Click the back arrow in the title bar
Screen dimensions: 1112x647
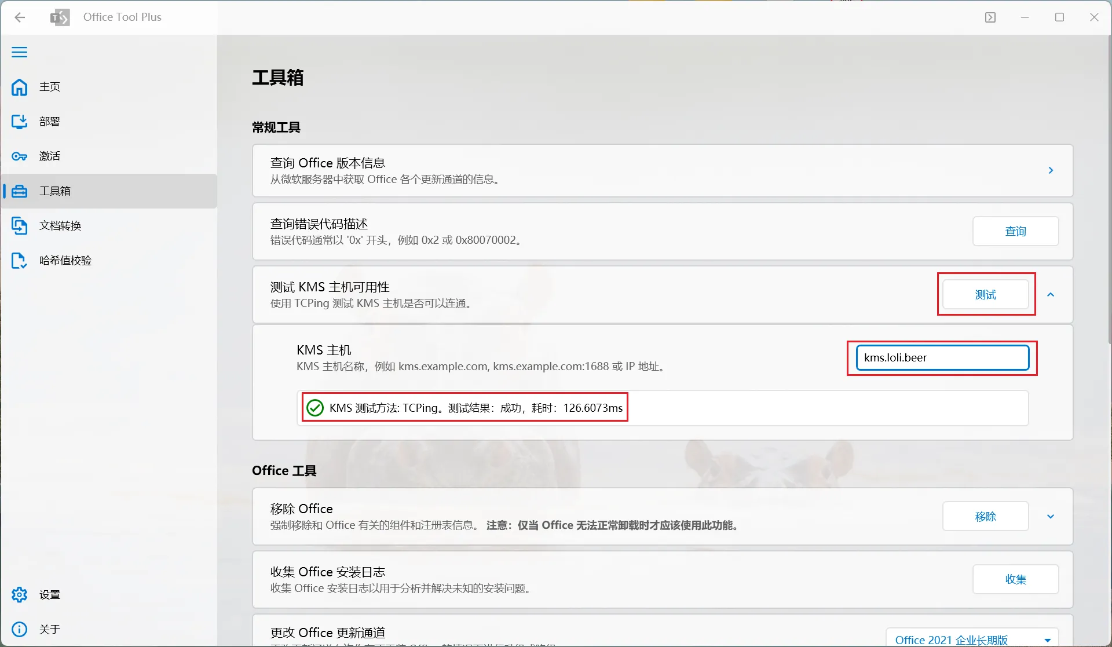(20, 17)
